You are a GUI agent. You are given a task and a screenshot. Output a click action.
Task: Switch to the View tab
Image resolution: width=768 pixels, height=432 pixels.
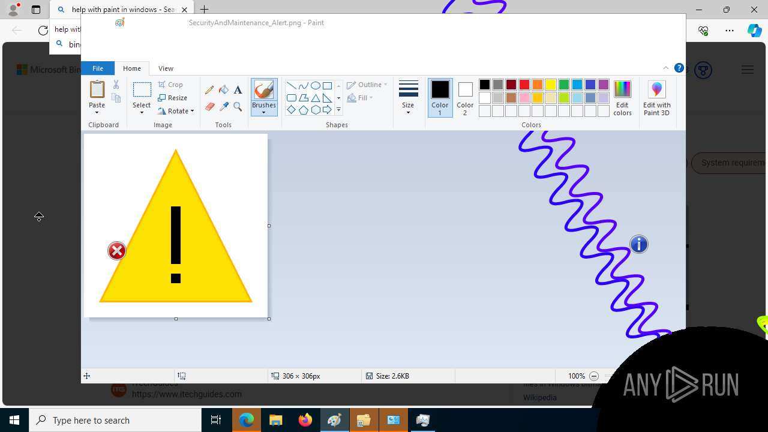pyautogui.click(x=166, y=68)
